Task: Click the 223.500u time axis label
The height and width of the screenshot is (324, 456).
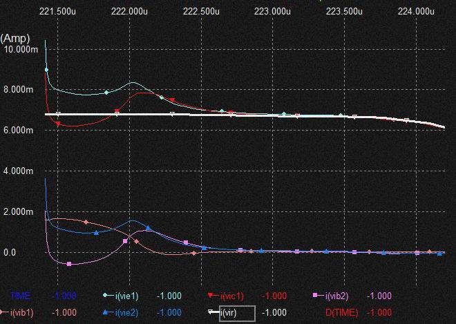Action: click(344, 11)
